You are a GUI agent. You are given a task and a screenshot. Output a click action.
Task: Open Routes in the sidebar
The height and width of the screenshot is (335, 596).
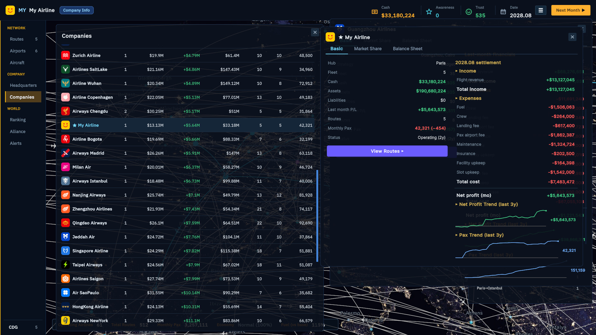[24, 39]
